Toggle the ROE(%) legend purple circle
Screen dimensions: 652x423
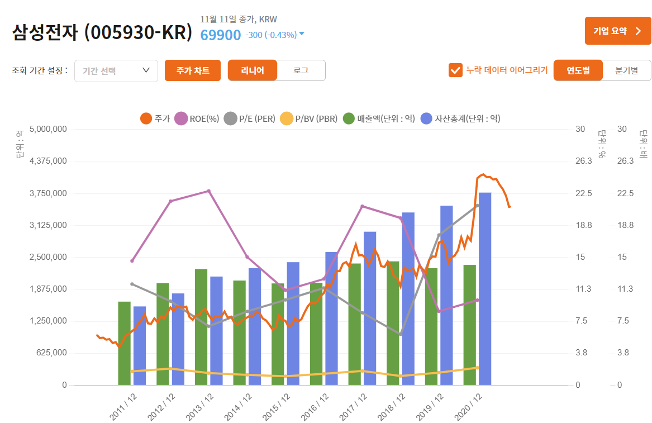(x=181, y=118)
